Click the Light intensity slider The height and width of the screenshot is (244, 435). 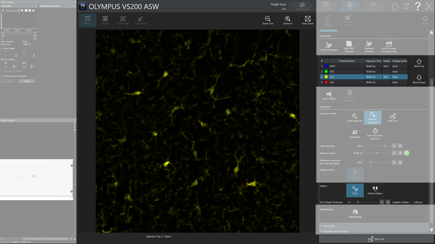coord(377,146)
